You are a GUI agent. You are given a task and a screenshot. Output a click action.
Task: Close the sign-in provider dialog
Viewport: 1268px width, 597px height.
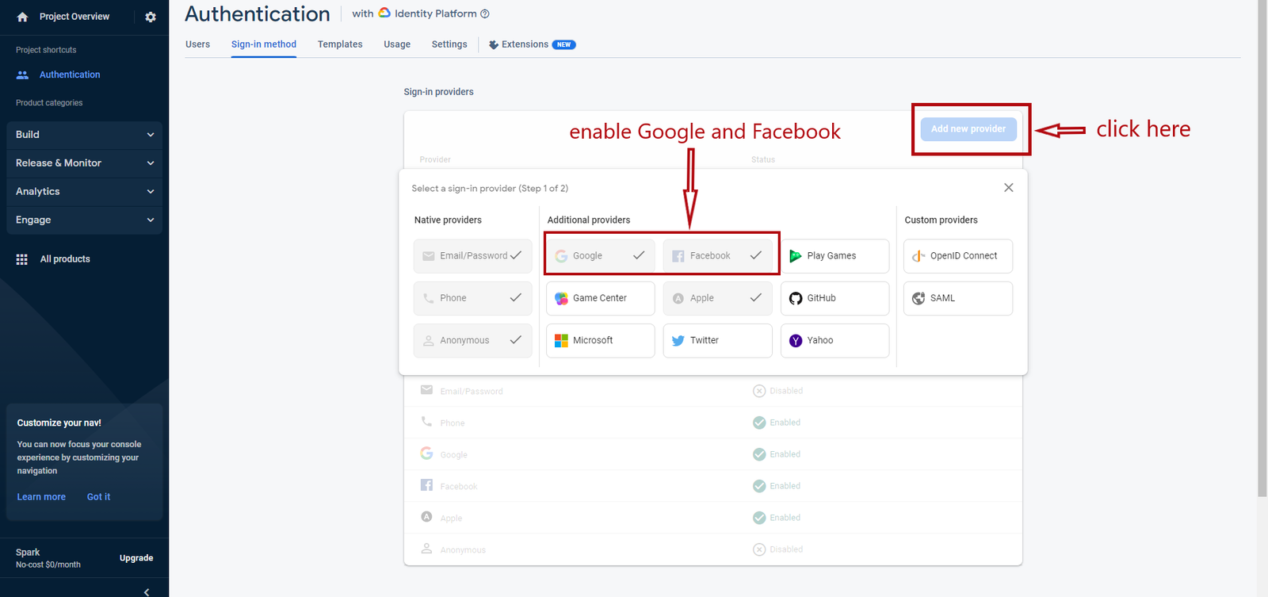tap(1008, 188)
